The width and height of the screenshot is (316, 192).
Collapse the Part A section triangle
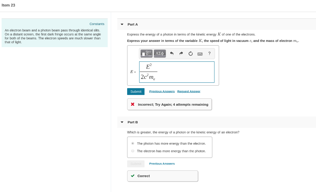tap(122, 24)
